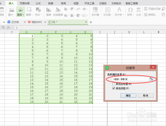Select column K header
The height and width of the screenshot is (126, 166).
point(129,32)
